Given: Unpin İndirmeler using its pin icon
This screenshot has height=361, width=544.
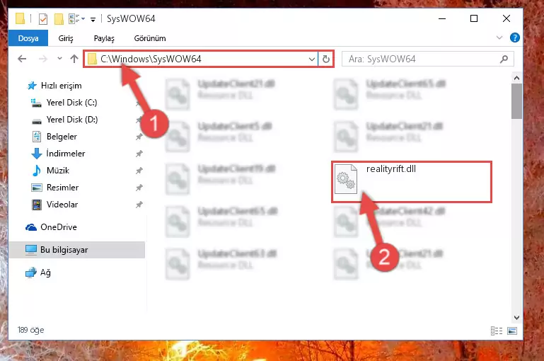Looking at the screenshot, I should pyautogui.click(x=139, y=154).
